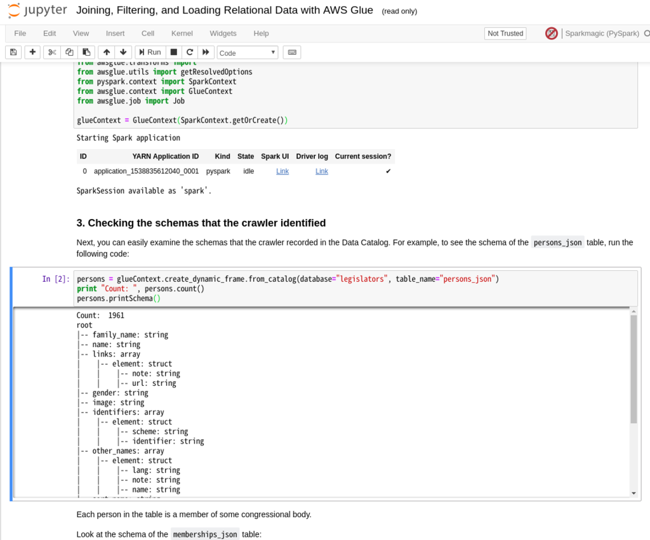Open the Driver log link

(x=321, y=171)
